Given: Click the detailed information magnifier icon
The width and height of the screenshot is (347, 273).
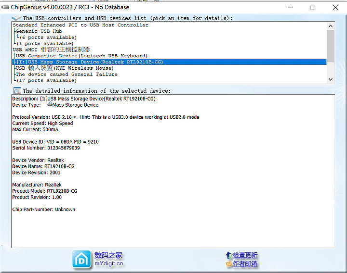Looking at the screenshot, I should click(17, 90).
